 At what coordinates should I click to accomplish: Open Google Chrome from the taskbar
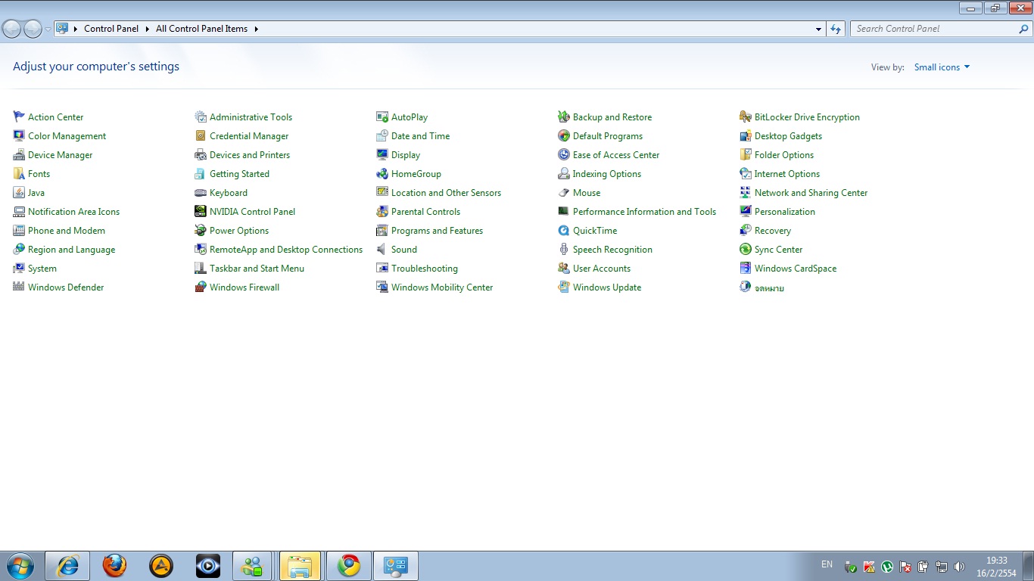(x=348, y=566)
